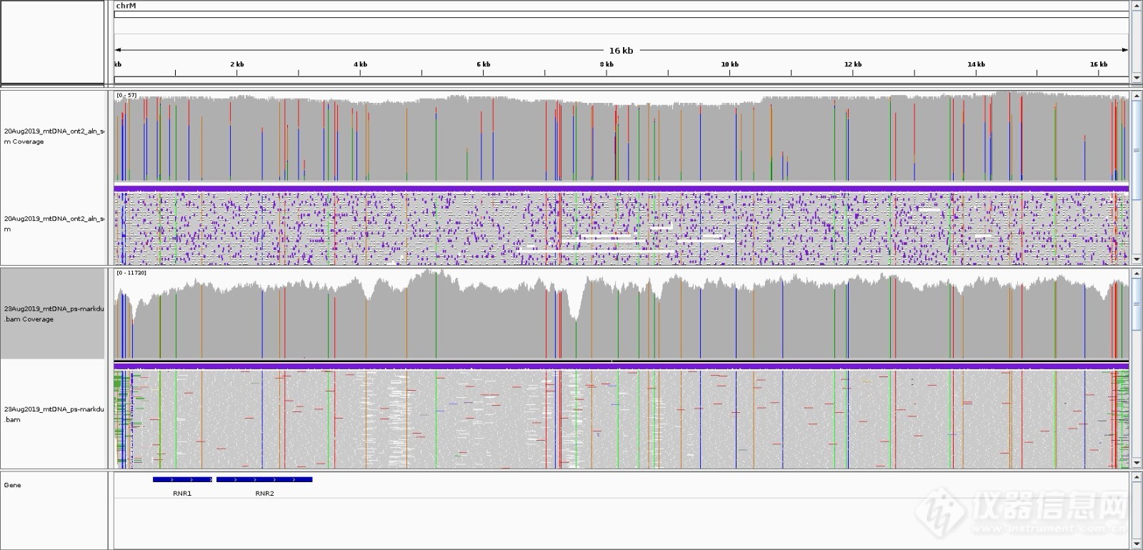The height and width of the screenshot is (550, 1143).
Task: Click scroll-down arrow of 23Aug2019 track panel
Action: tap(1137, 463)
